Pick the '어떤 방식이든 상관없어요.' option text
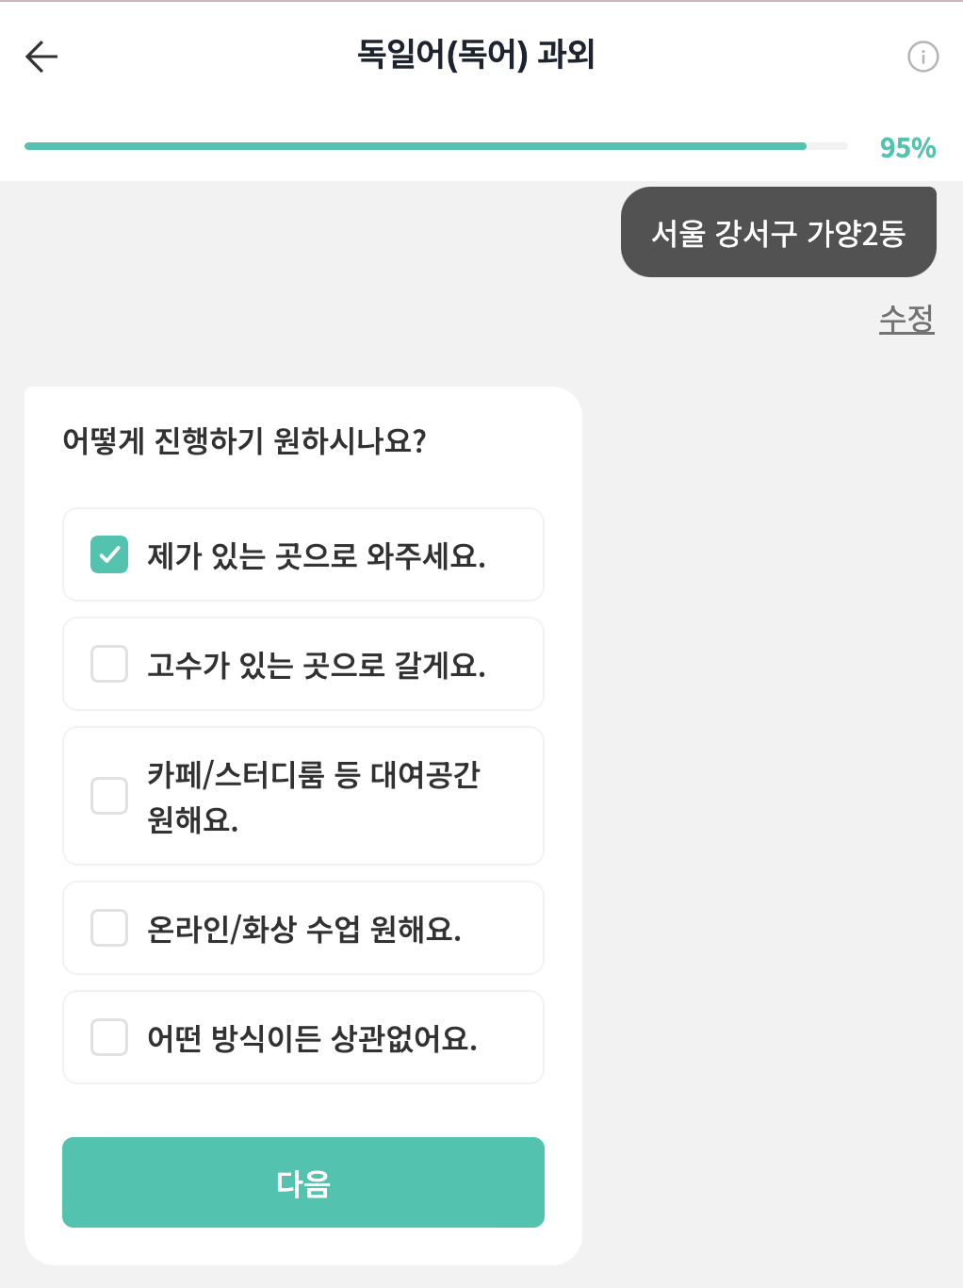The width and height of the screenshot is (963, 1288). click(313, 1038)
